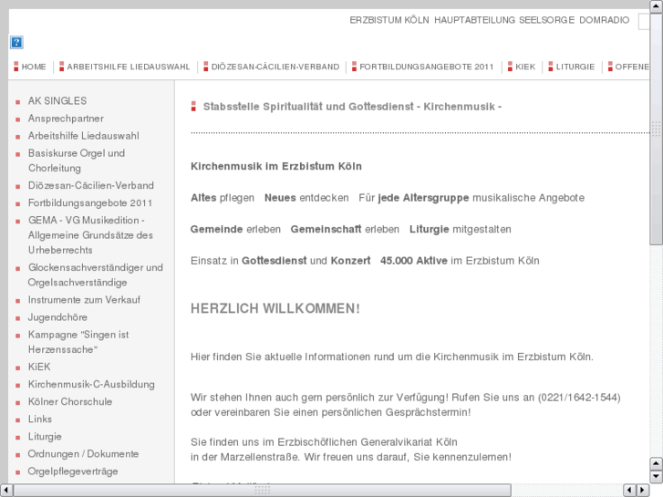Click the horizontal scrollbar thumb
The image size is (663, 497).
262,490
